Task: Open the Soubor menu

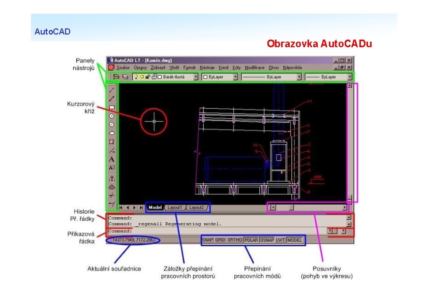Action: pyautogui.click(x=123, y=68)
